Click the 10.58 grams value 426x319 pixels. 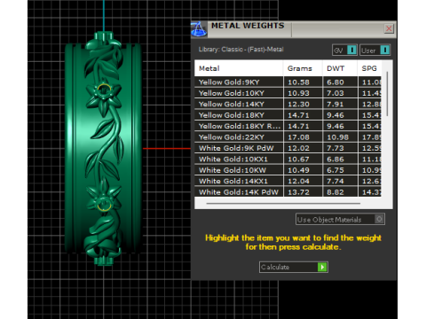(x=298, y=82)
